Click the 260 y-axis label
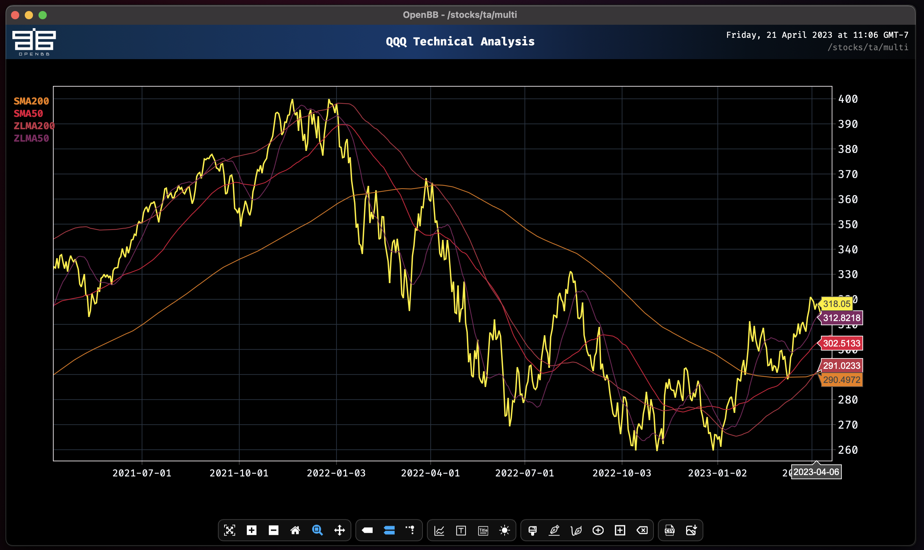Screen dimensions: 924x550 click(848, 450)
